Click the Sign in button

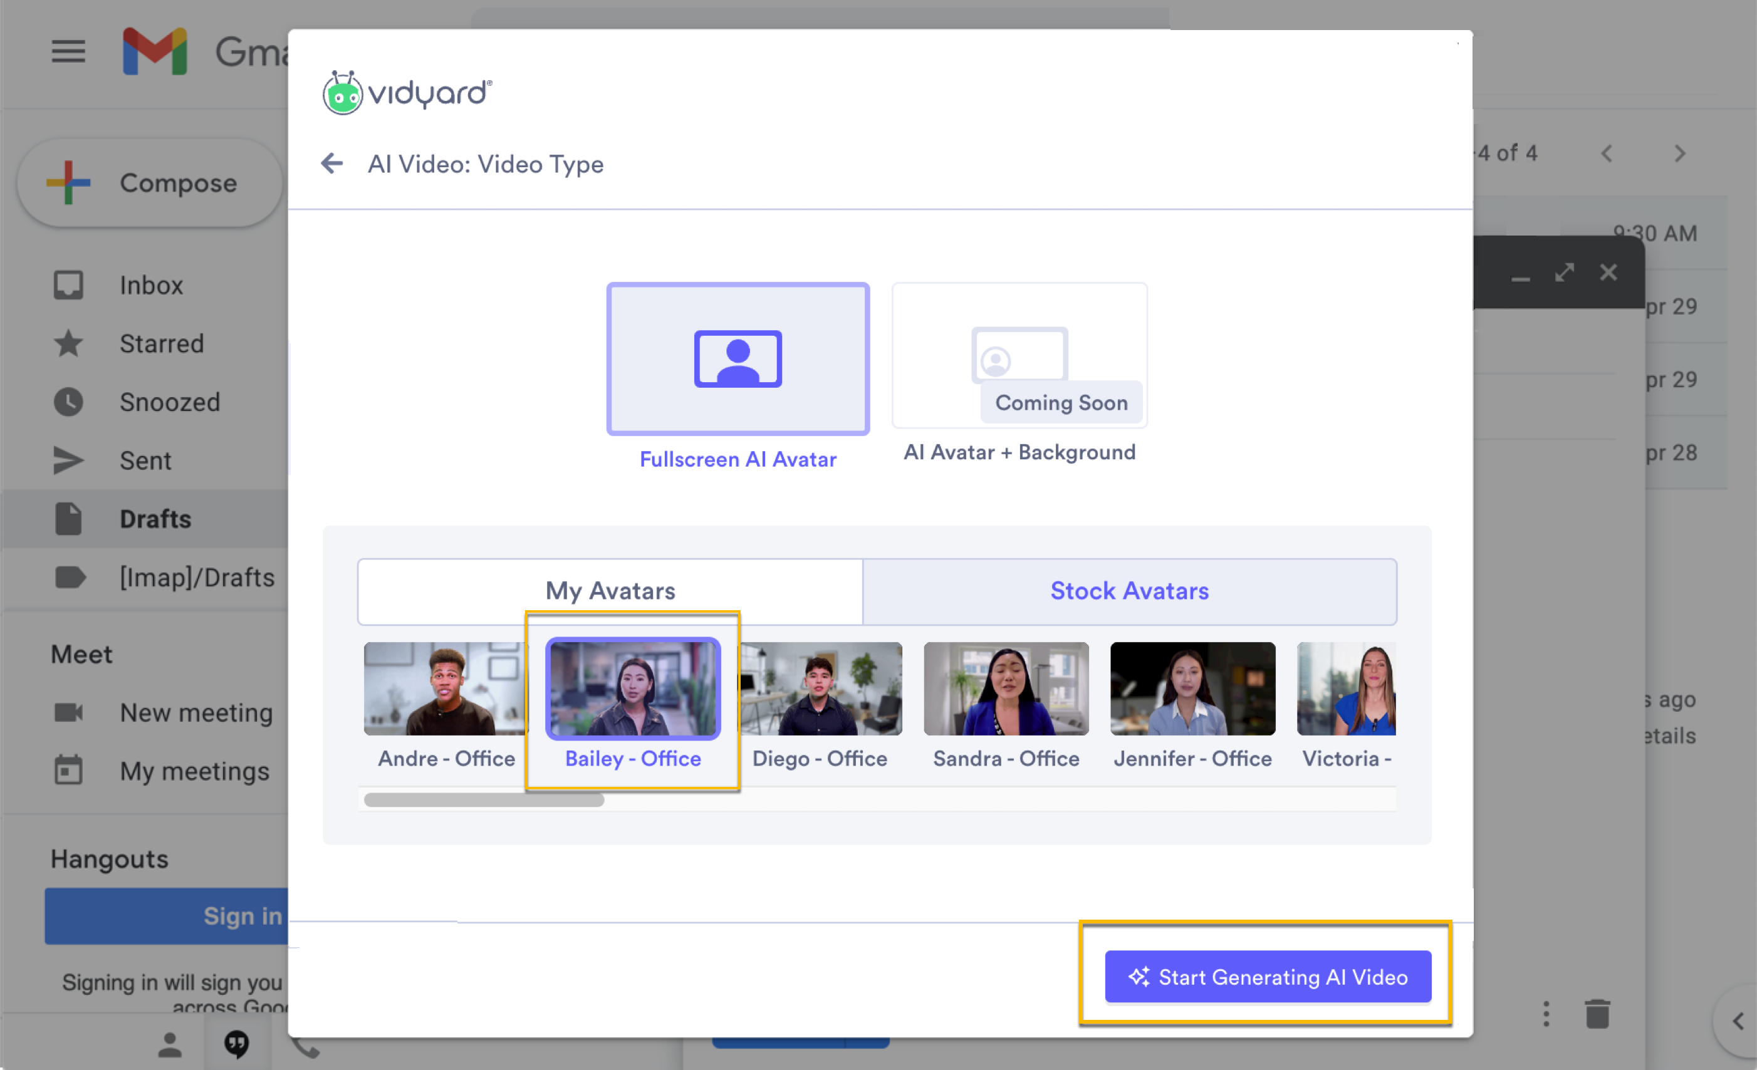242,916
